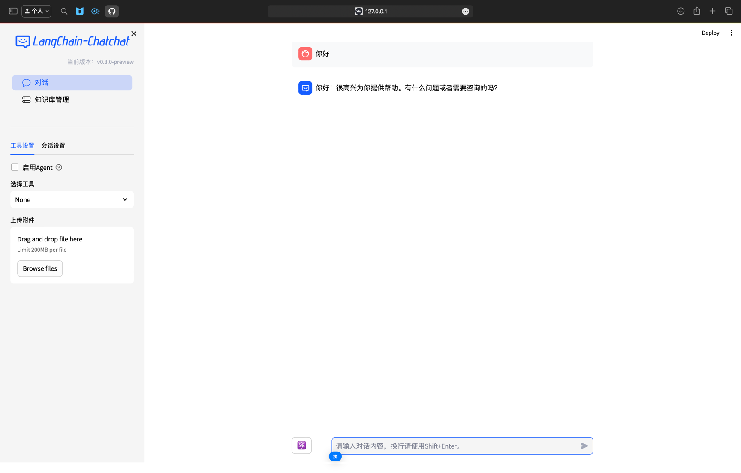Switch to the 会话设置 tab
Image resolution: width=741 pixels, height=473 pixels.
point(53,145)
